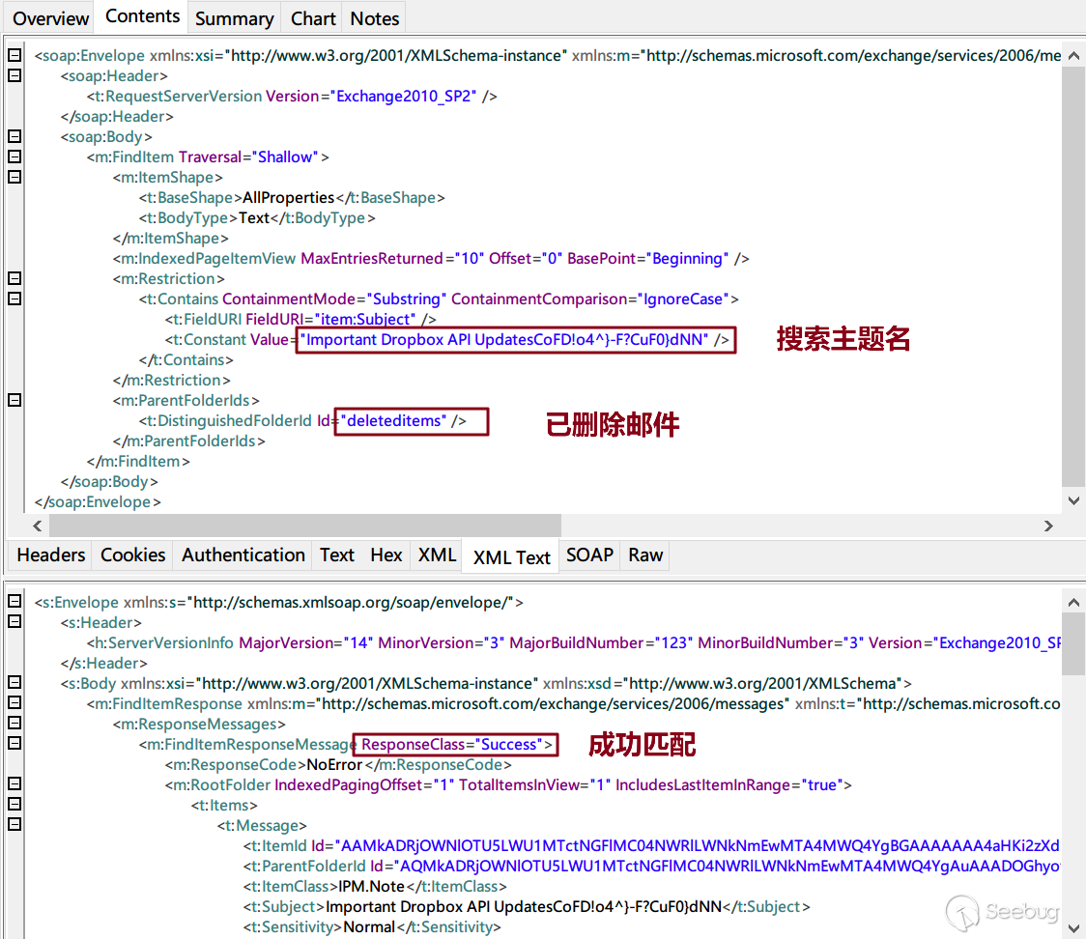Switch to the Text view tab
The height and width of the screenshot is (939, 1086).
[336, 555]
